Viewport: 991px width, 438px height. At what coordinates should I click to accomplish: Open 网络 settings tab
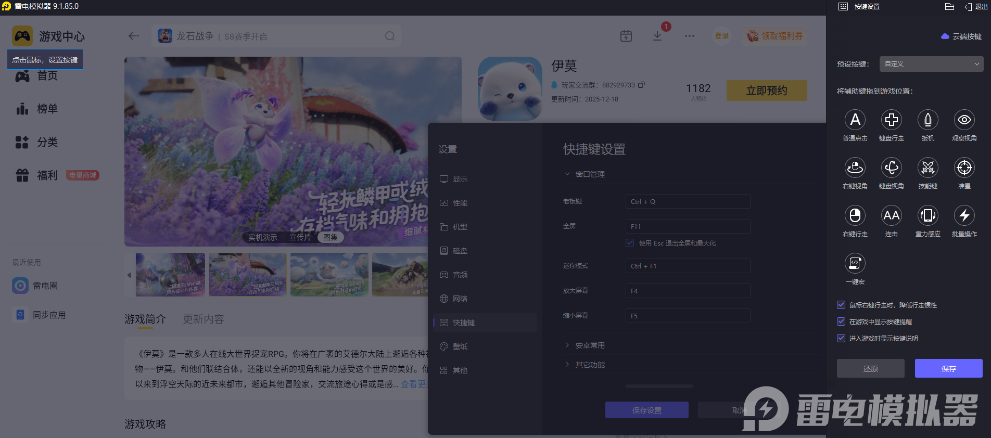pos(485,299)
